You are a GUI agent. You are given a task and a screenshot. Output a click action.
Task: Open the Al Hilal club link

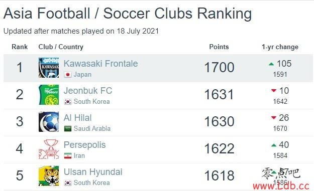coord(78,118)
